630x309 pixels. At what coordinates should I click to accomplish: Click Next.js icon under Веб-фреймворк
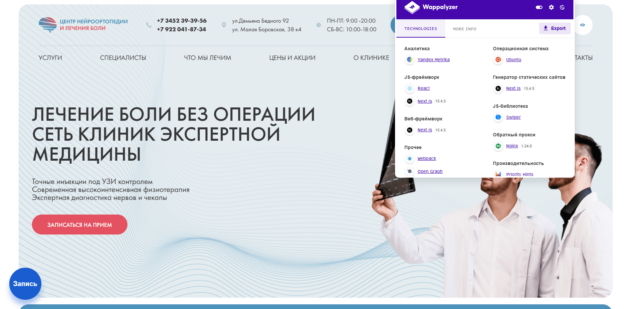(410, 130)
